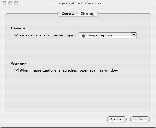Click the up-down arrows of camera popup
This screenshot has height=128, width=156.
[134, 35]
